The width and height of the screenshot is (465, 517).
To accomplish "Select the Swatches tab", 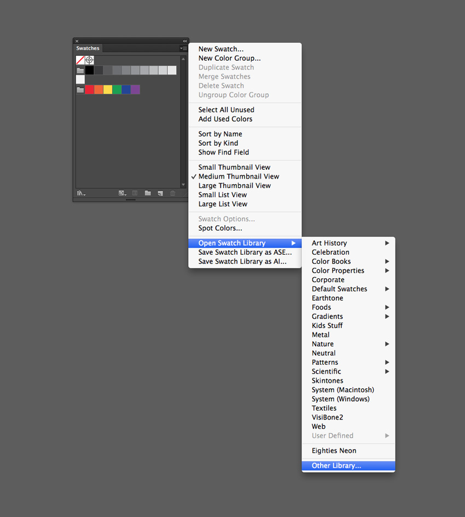I will point(88,48).
